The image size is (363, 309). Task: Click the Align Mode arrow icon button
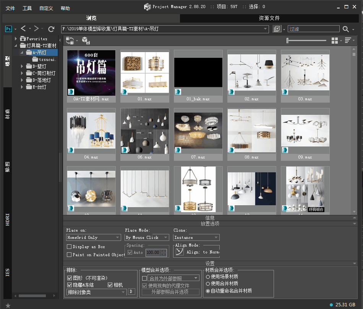click(180, 252)
